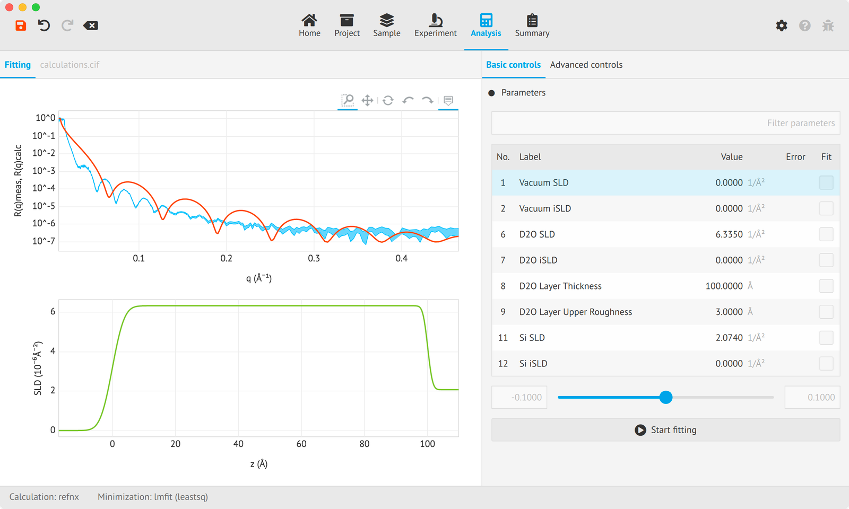Screen dimensions: 849x509
Task: Select the pan chart tool
Action: 367,100
